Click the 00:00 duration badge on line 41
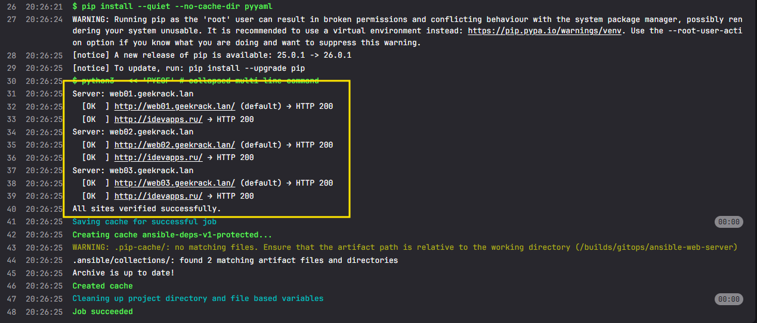757x323 pixels. pos(728,222)
